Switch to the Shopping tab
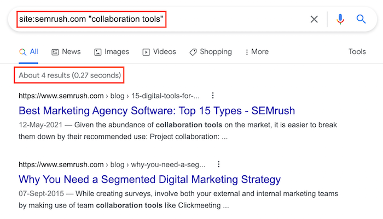This screenshot has width=383, height=219. (211, 52)
